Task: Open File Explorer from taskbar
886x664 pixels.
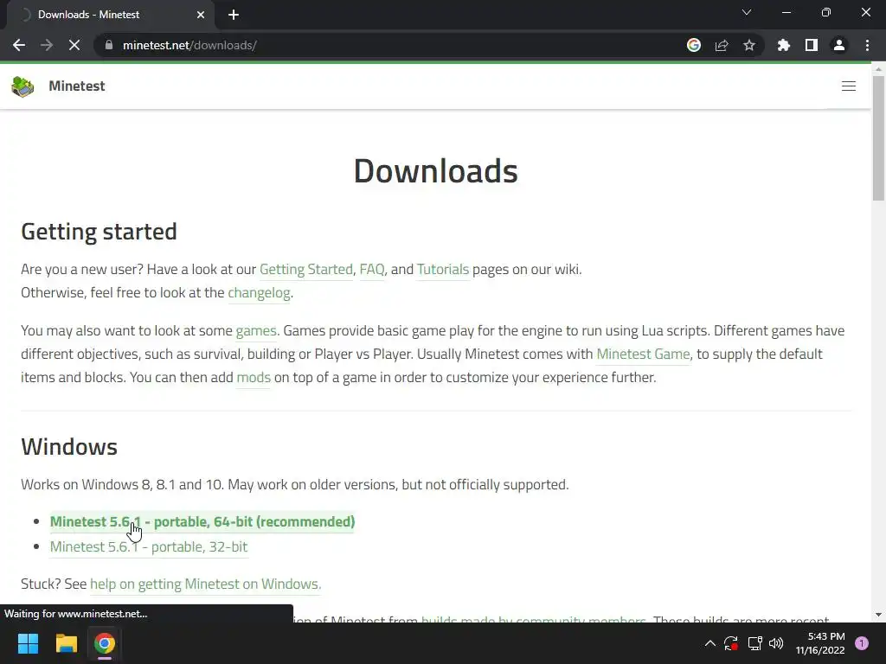Action: point(66,643)
